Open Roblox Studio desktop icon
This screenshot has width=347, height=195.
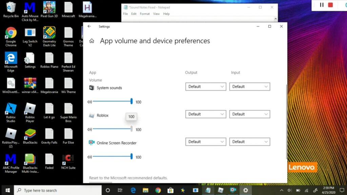click(11, 109)
